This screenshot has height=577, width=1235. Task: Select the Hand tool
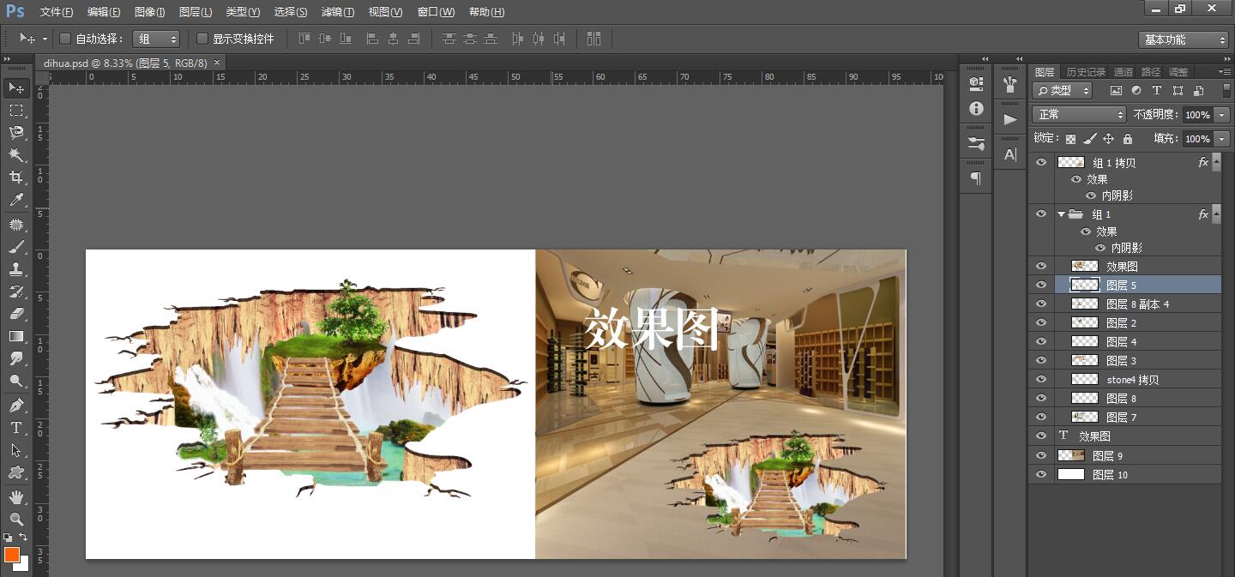pos(16,496)
